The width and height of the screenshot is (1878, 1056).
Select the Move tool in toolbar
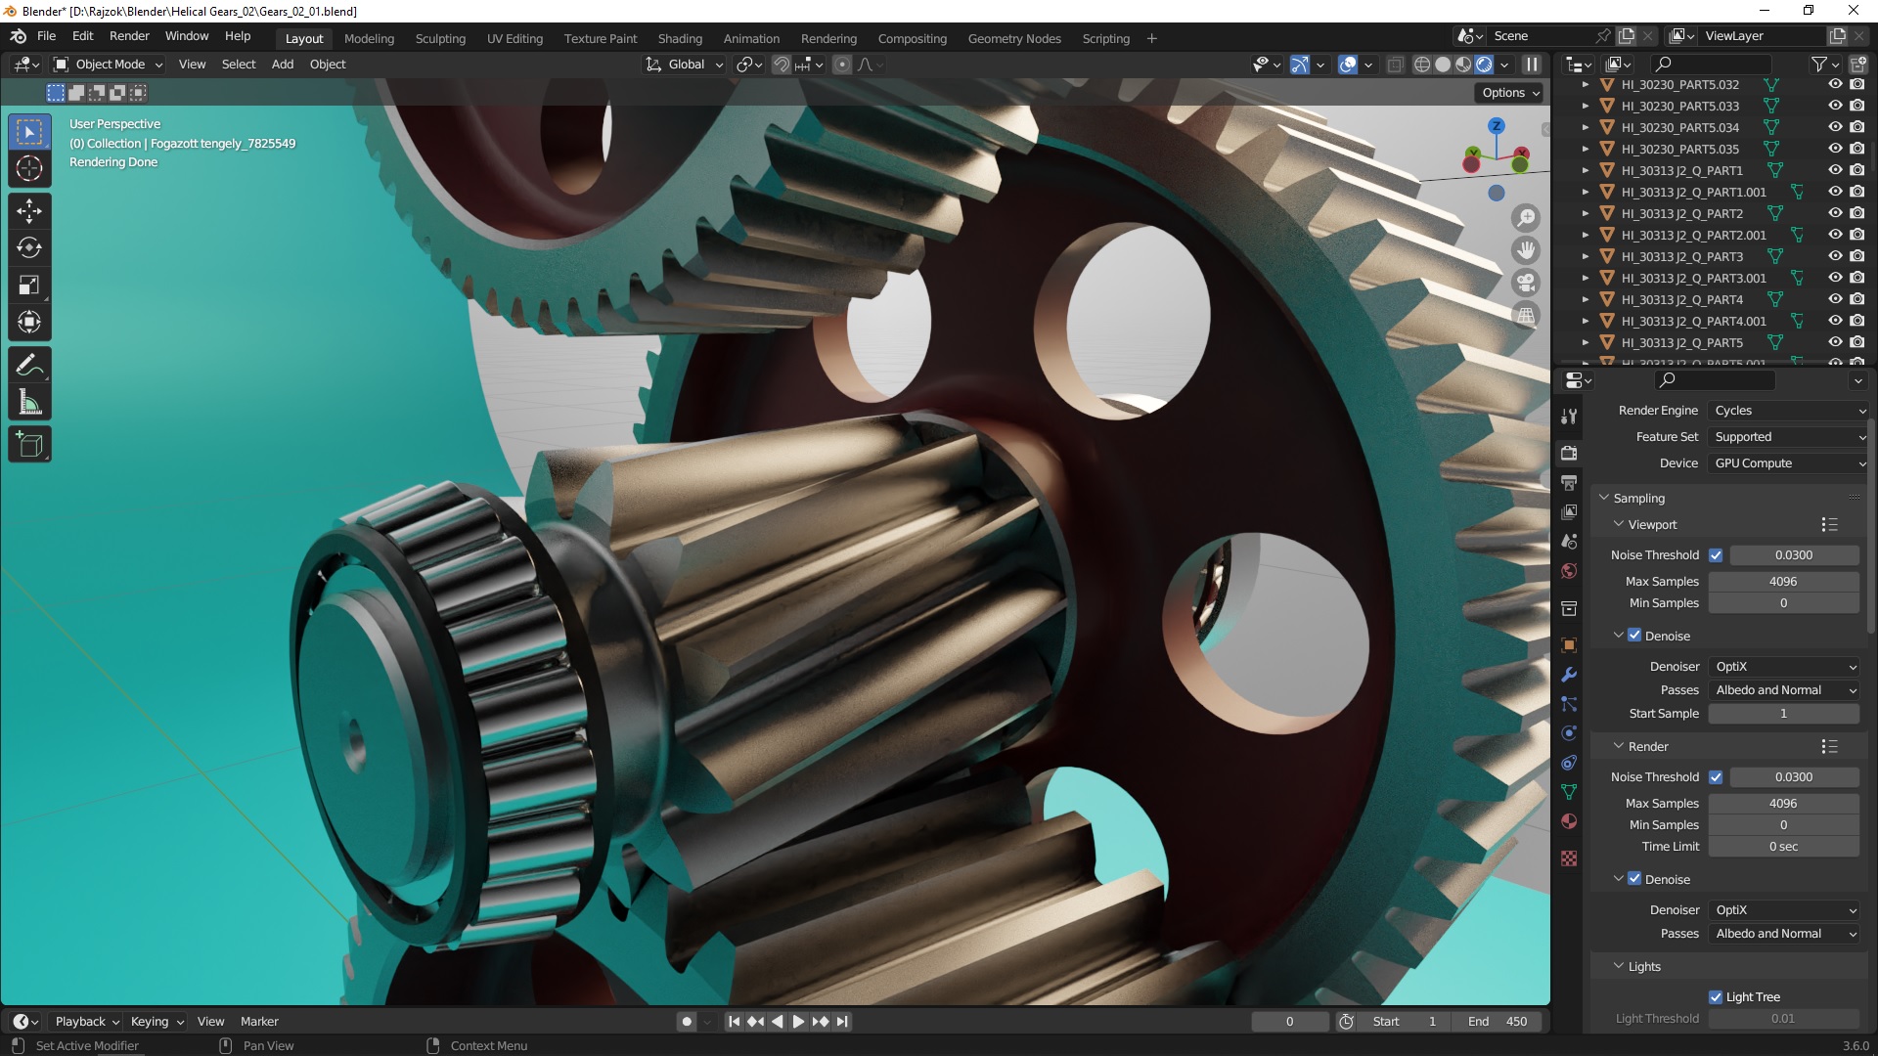pos(29,211)
